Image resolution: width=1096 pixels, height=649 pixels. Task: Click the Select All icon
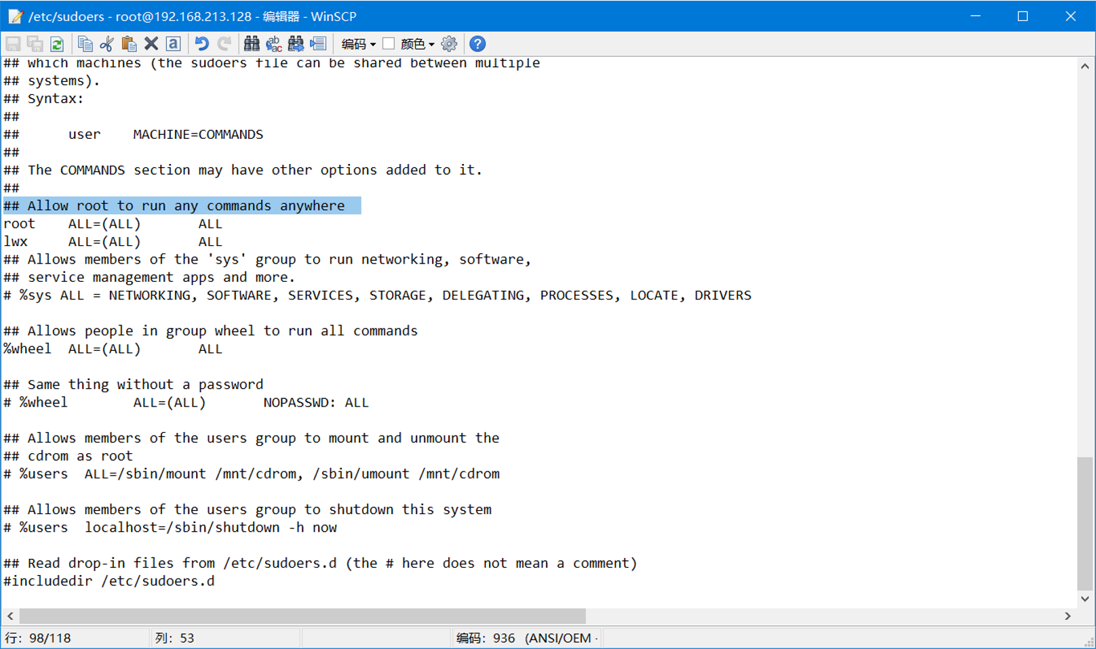174,44
